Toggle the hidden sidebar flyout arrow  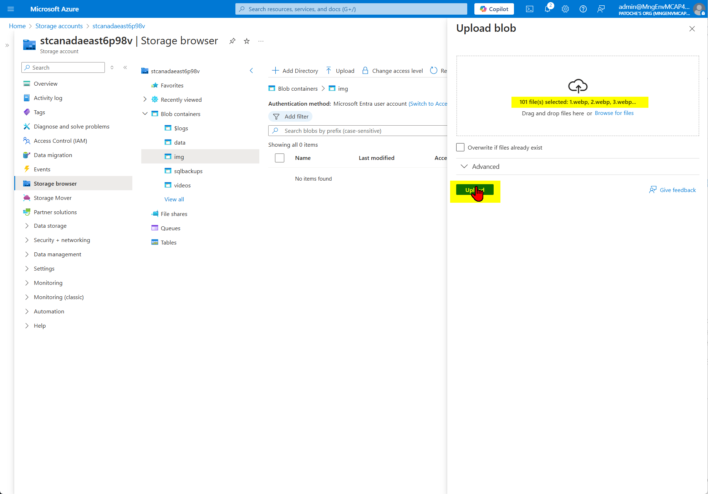pyautogui.click(x=7, y=45)
